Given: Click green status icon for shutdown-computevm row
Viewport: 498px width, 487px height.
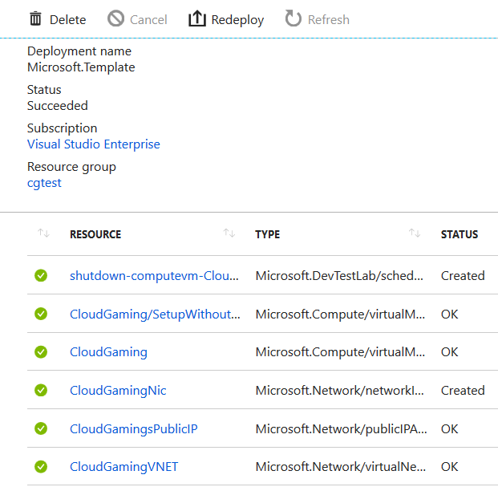Looking at the screenshot, I should click(x=41, y=275).
